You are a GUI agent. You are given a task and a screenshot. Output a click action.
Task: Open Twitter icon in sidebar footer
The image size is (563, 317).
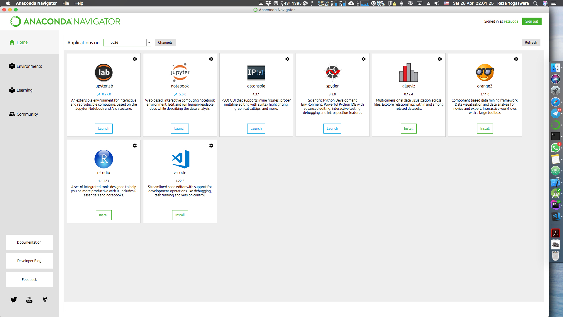pyautogui.click(x=14, y=300)
